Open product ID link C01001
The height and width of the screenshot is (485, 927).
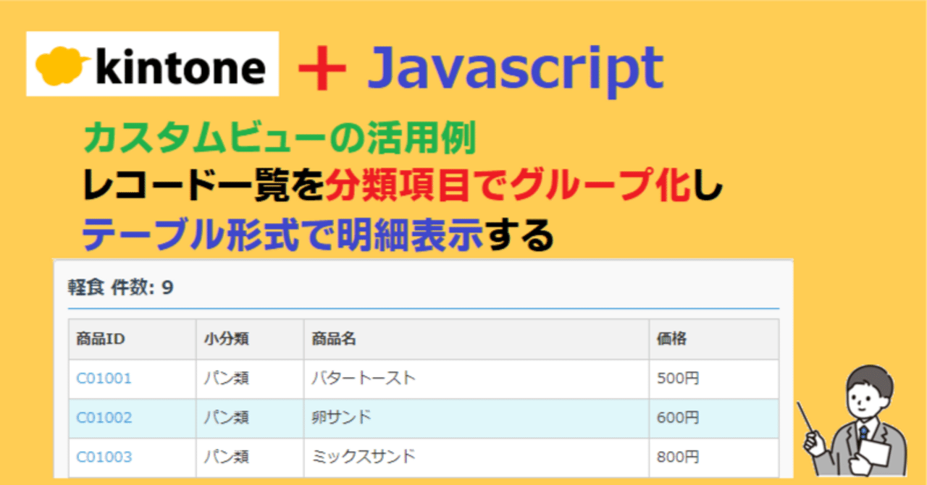pos(104,378)
